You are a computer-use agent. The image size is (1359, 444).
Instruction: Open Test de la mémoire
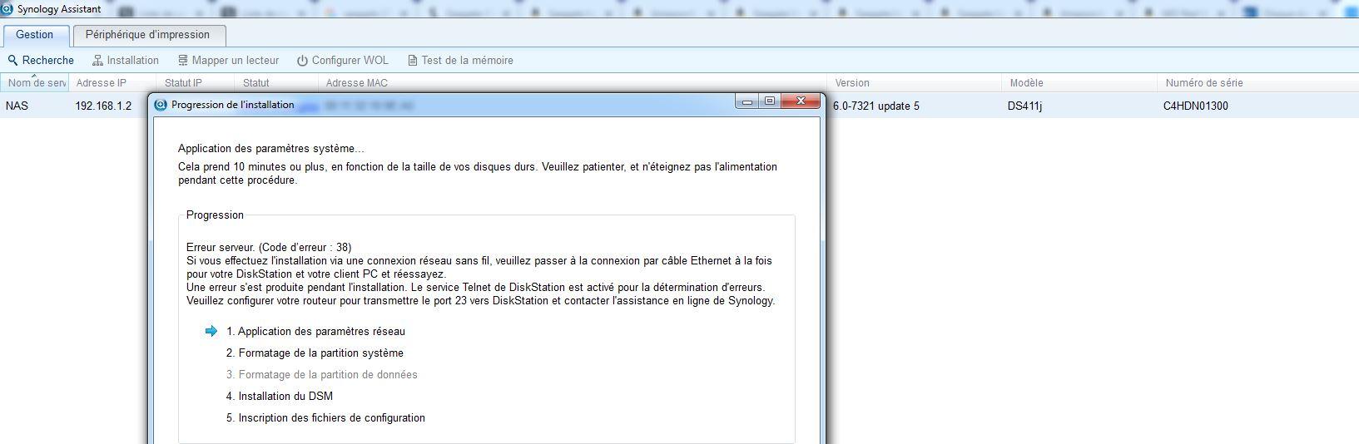pos(460,61)
